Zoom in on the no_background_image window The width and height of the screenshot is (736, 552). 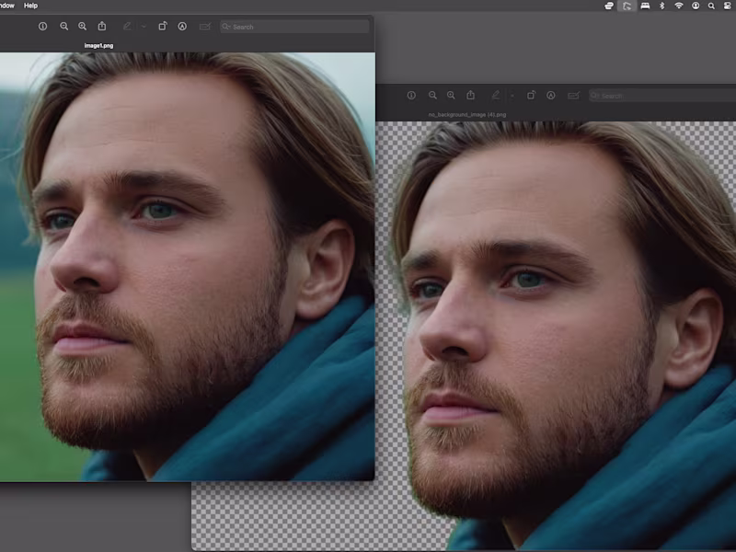tap(451, 96)
